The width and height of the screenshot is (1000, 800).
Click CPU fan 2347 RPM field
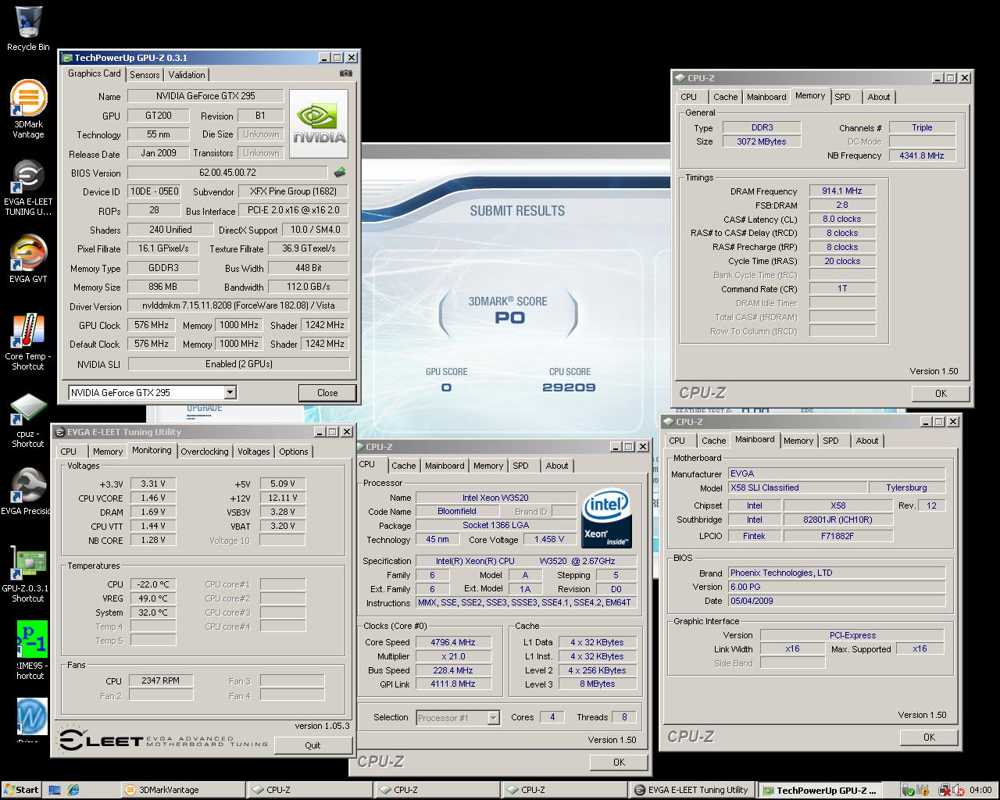coord(161,680)
